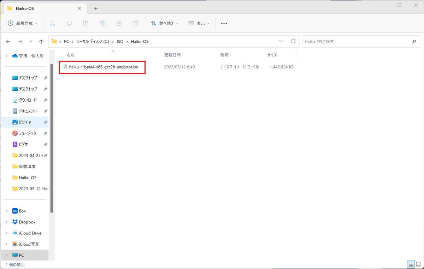The height and width of the screenshot is (269, 424).
Task: Open 仮想環境 folder in sidebar
Action: [27, 166]
